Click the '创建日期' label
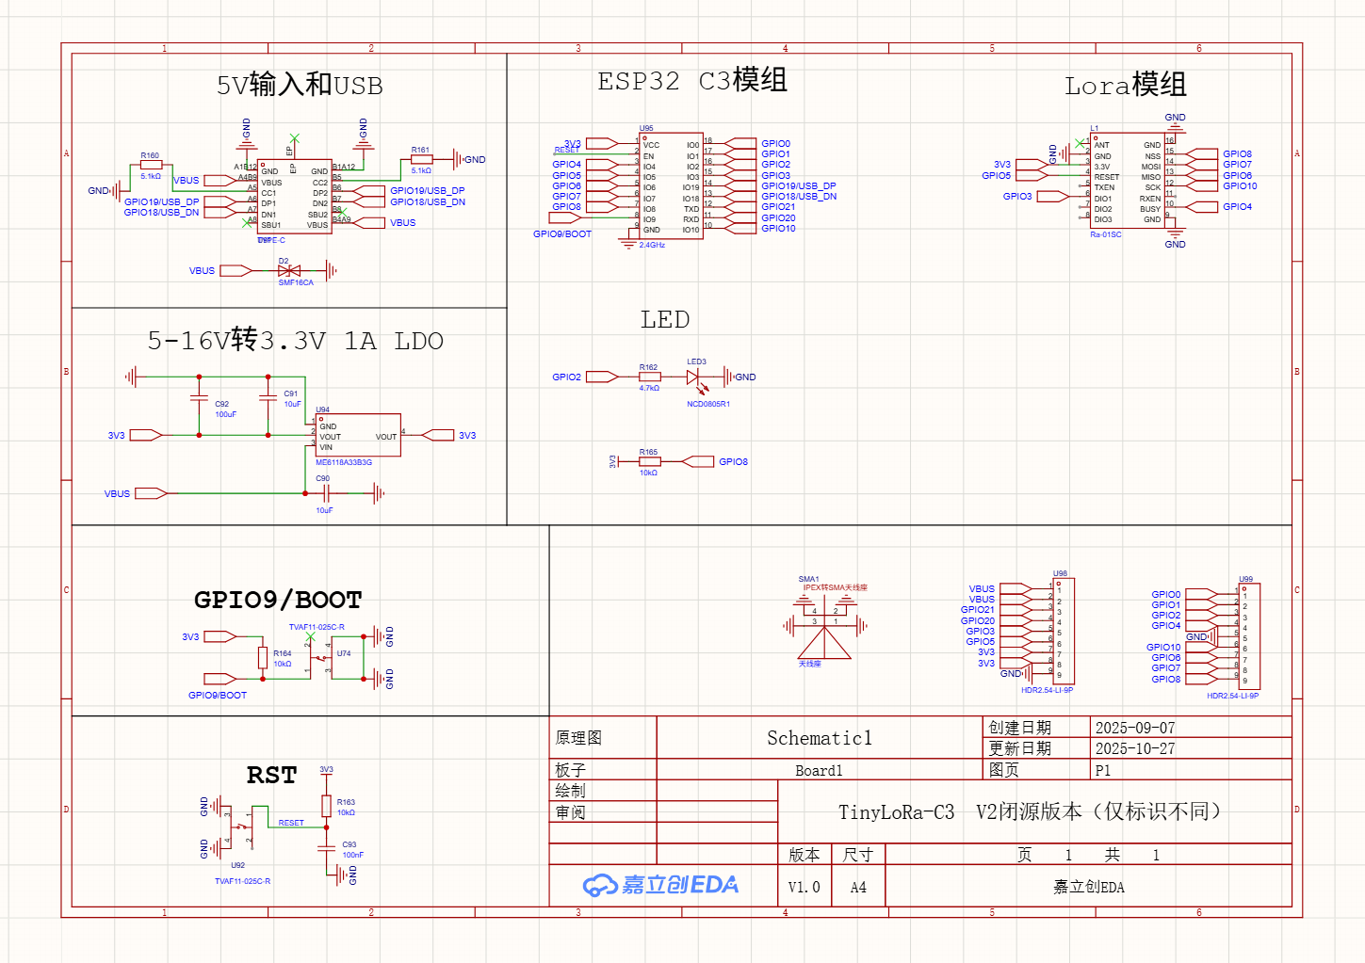 point(1019,728)
